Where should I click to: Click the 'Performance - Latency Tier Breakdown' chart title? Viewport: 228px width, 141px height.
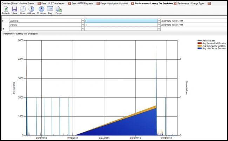(20, 34)
